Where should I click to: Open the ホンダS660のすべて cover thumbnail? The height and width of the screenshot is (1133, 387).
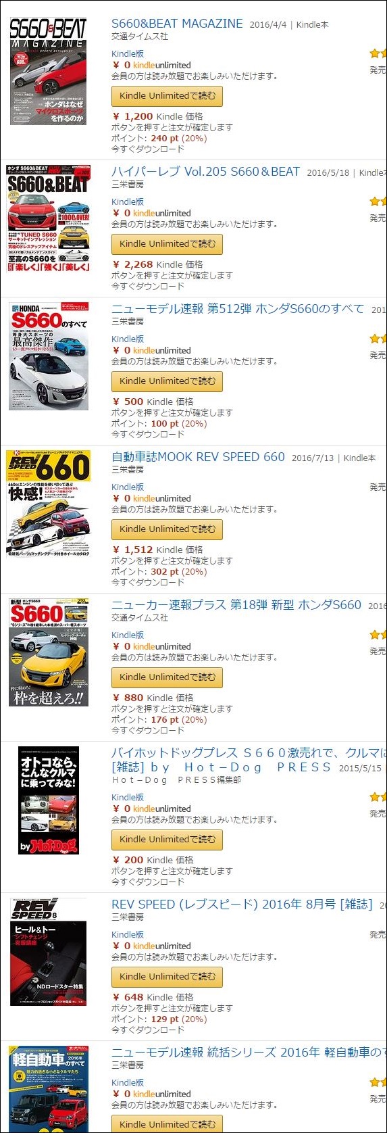point(49,356)
